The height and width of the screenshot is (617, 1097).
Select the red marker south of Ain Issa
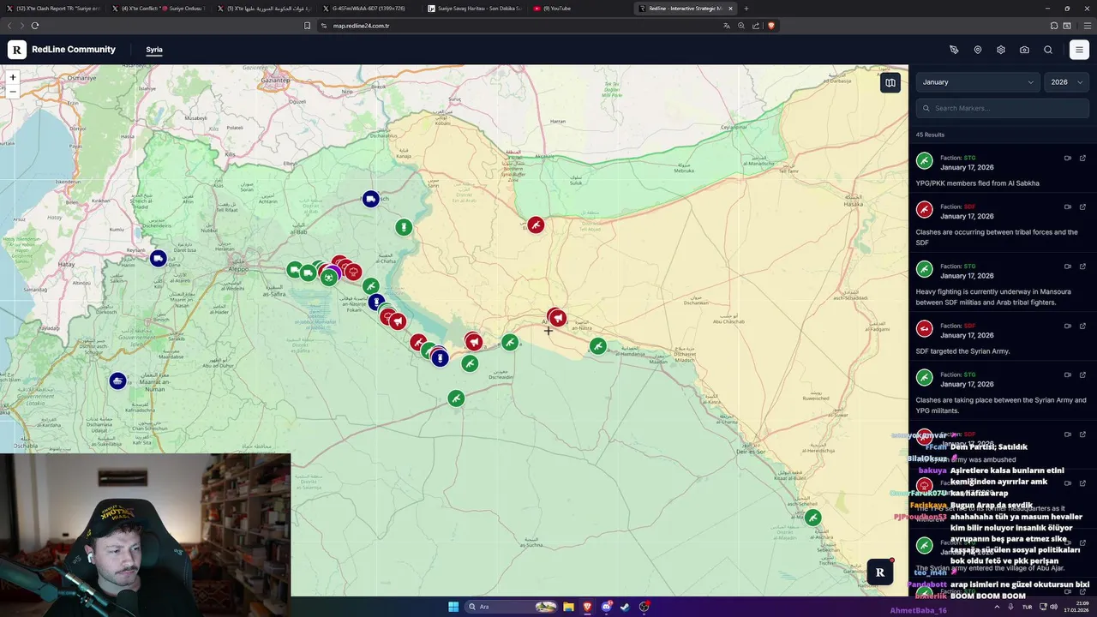[536, 225]
